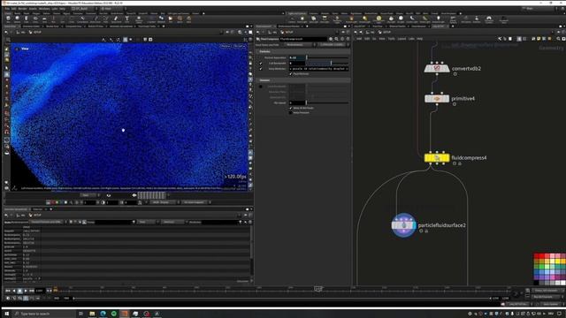
Task: Play the timeline forward
Action: click(x=26, y=291)
